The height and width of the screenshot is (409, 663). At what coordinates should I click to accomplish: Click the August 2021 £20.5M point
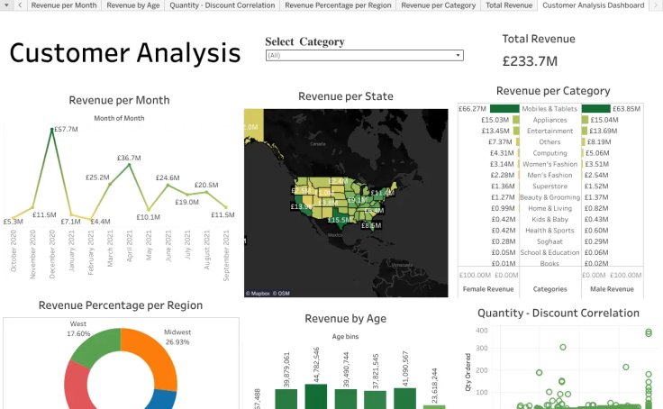tap(207, 192)
